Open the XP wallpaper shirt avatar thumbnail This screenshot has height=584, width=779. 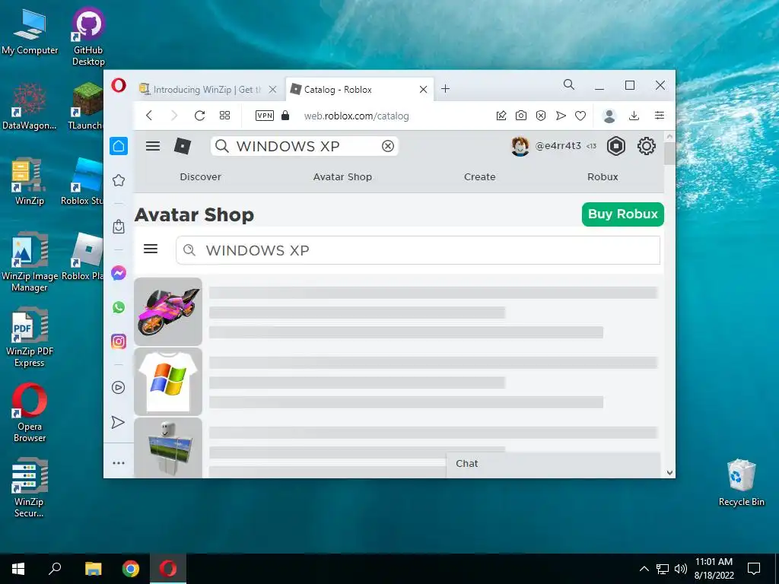click(x=168, y=448)
